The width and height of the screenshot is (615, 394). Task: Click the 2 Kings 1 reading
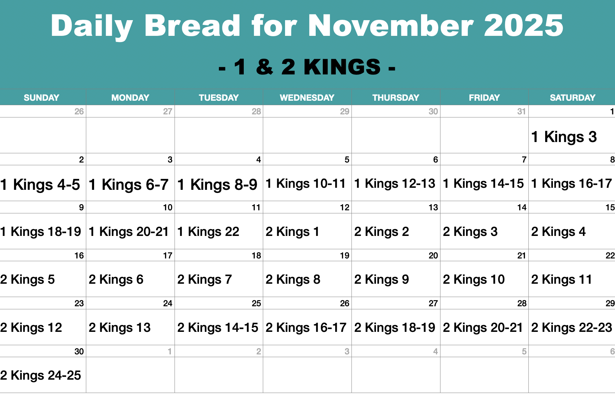coord(292,232)
